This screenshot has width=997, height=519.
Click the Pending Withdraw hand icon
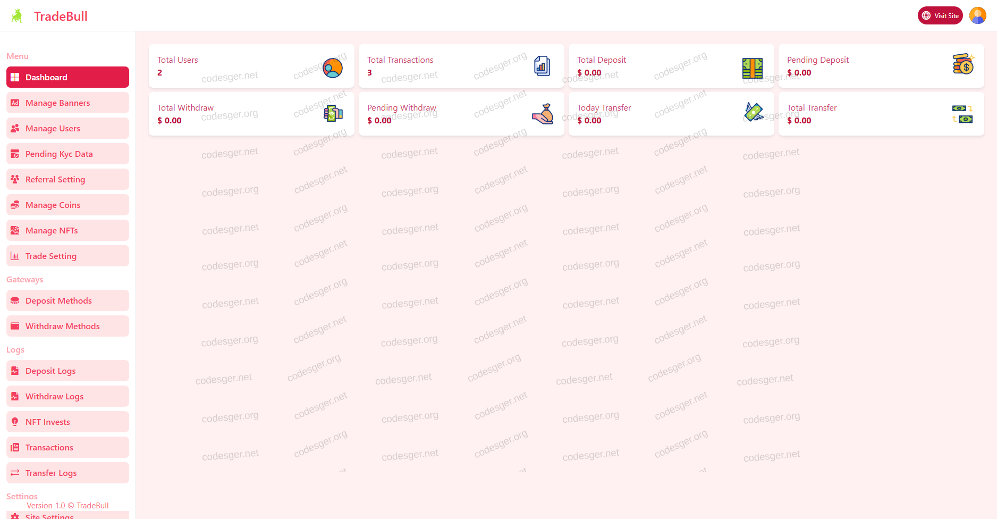pos(543,114)
